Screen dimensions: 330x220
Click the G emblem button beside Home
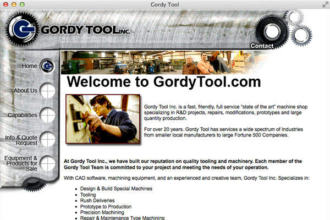click(x=47, y=66)
